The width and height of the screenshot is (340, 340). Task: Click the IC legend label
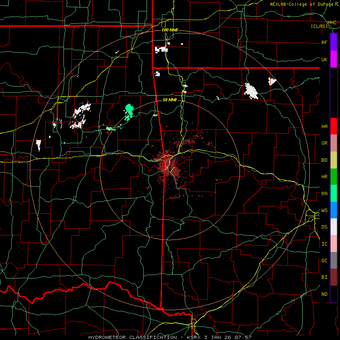[324, 244]
